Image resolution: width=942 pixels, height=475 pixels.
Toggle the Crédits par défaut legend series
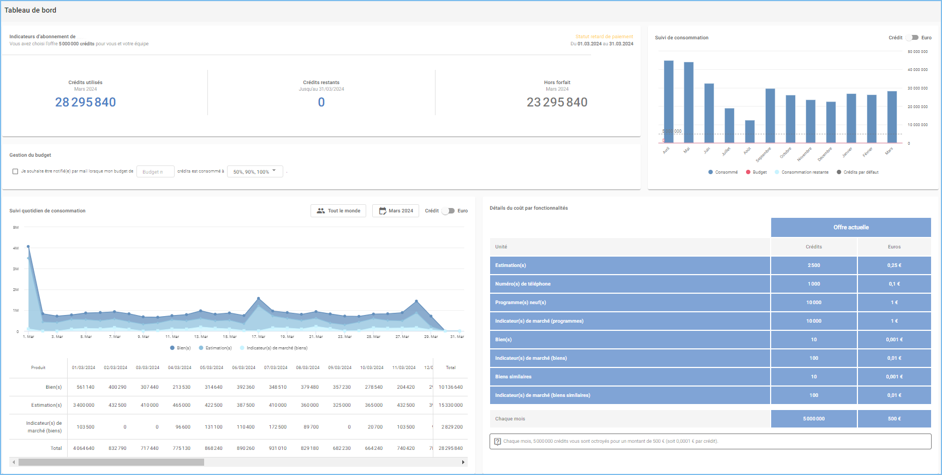tap(858, 172)
